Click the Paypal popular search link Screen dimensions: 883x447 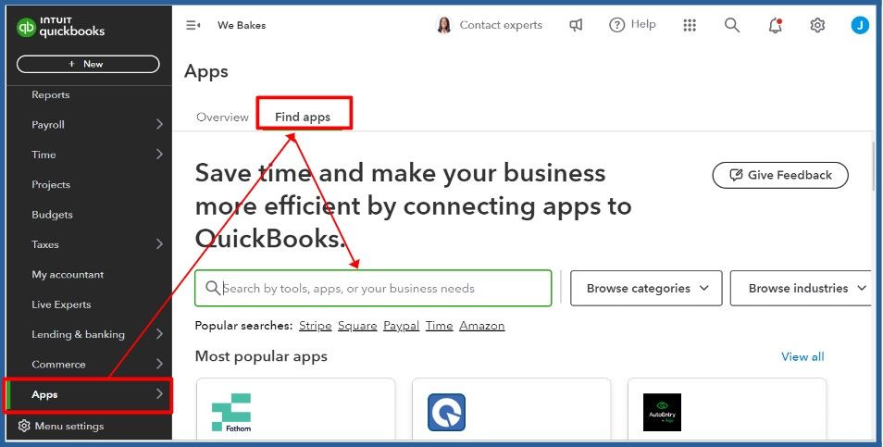pos(402,326)
